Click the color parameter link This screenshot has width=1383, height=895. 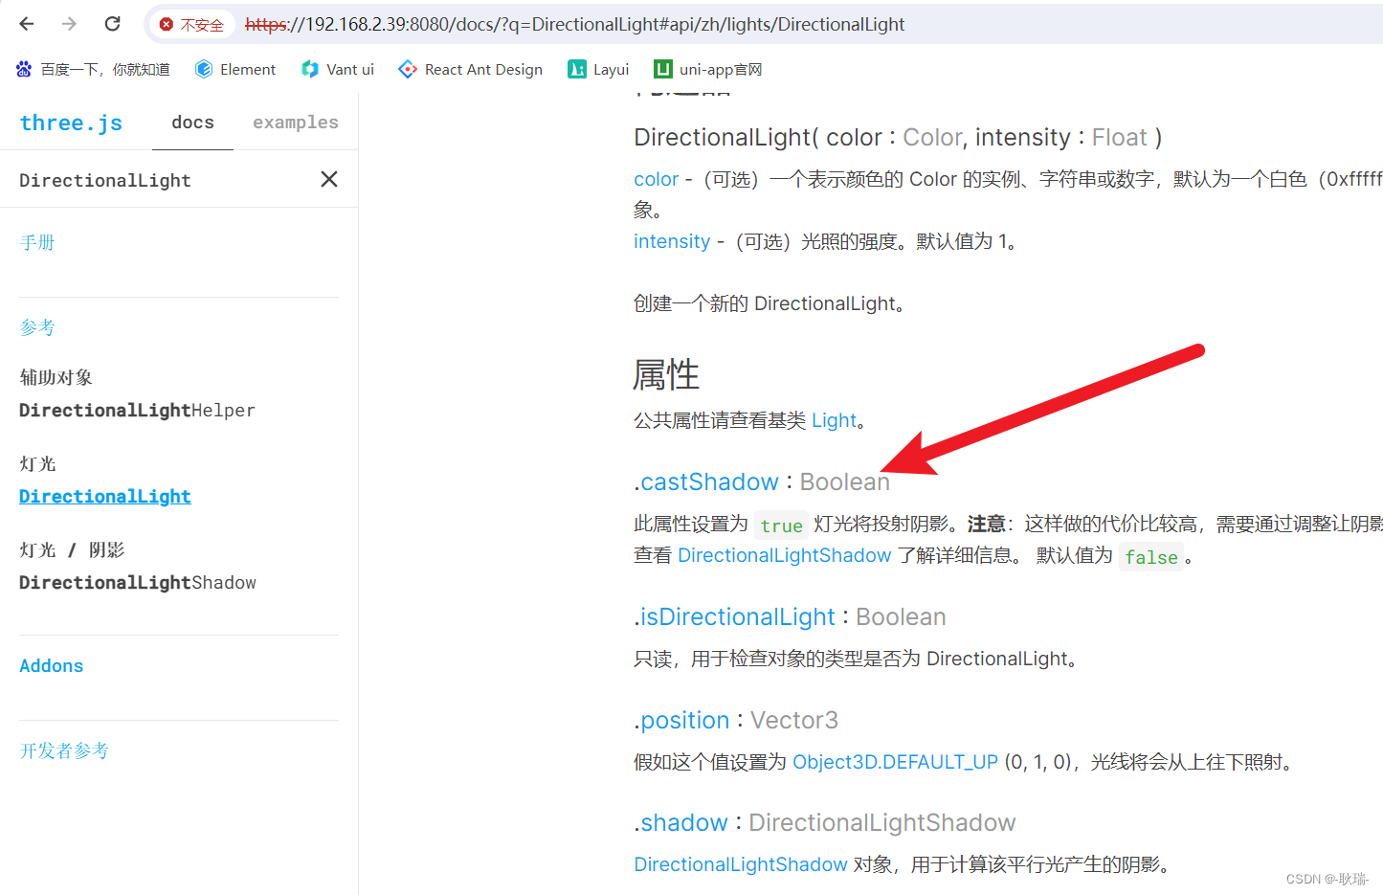(656, 179)
